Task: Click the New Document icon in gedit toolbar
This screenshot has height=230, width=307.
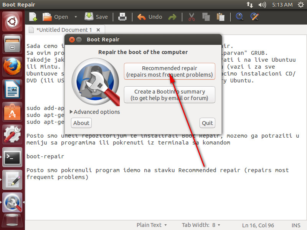Action: [33, 17]
